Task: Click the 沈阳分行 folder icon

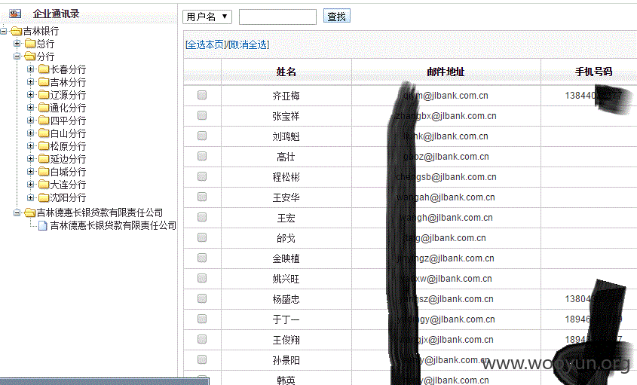Action: point(44,198)
